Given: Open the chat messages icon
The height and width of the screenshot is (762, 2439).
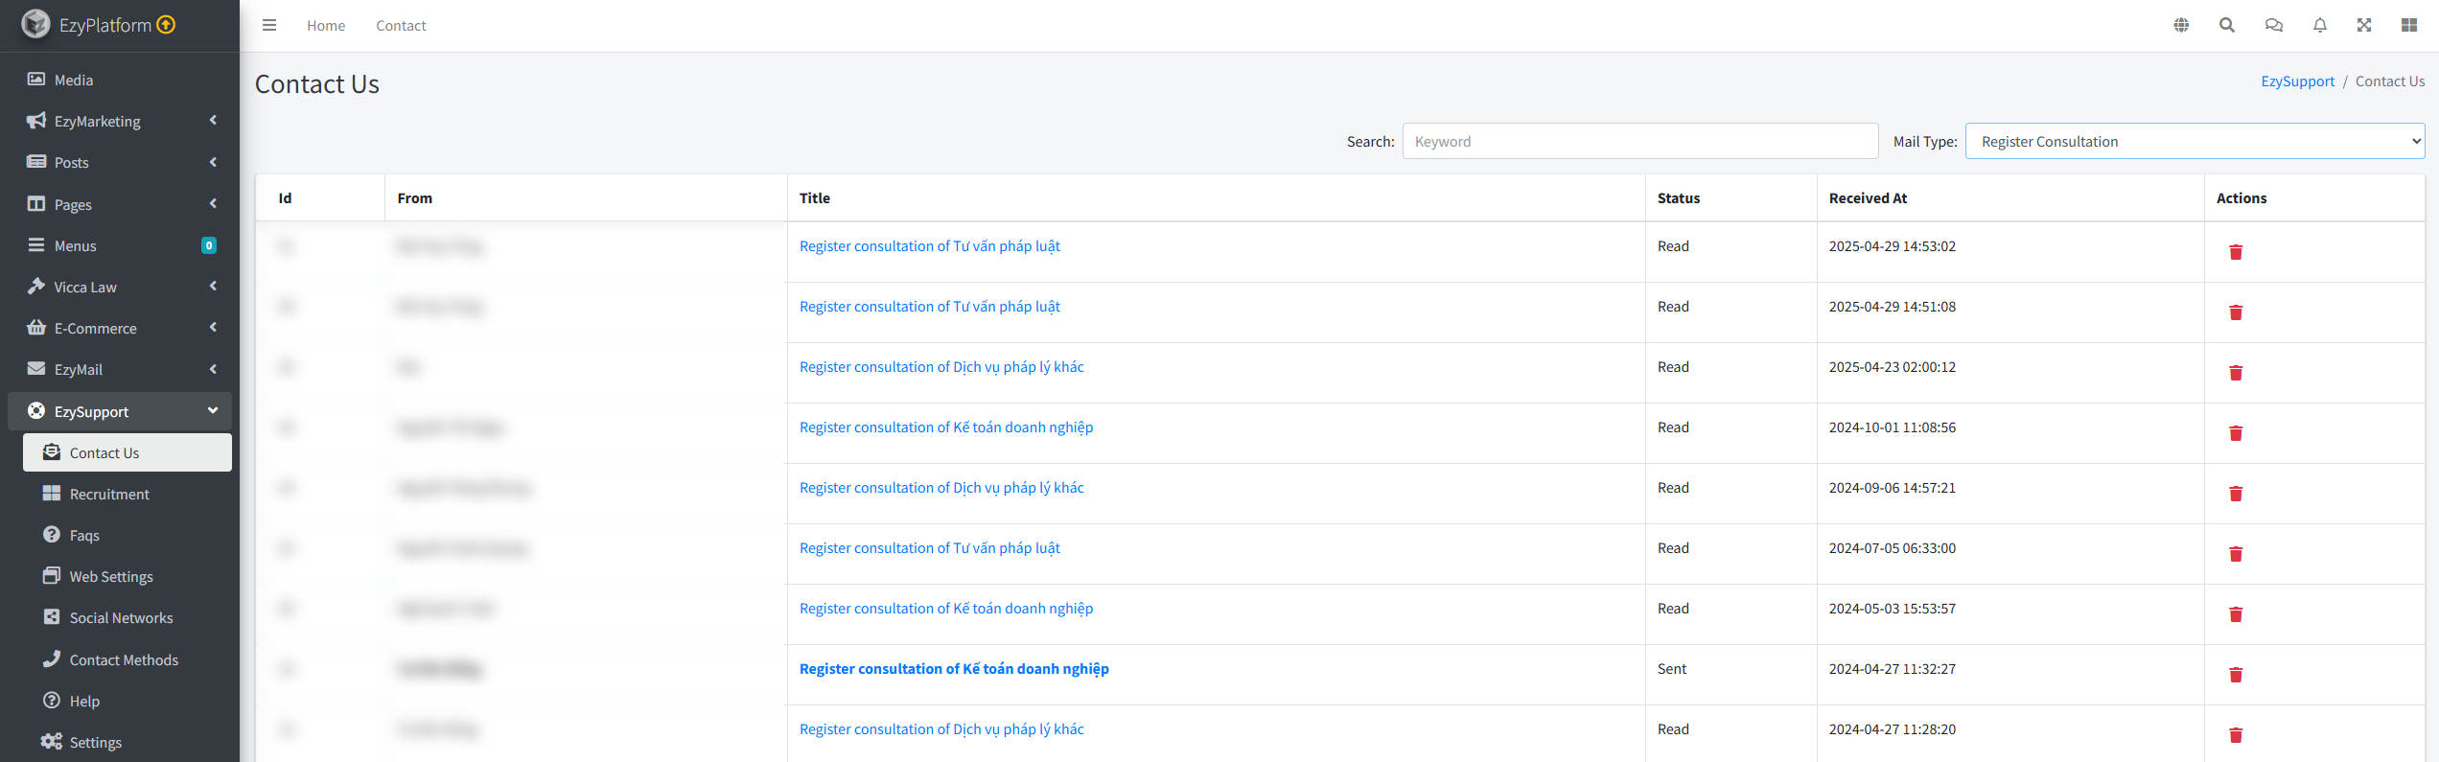Looking at the screenshot, I should pos(2273,26).
